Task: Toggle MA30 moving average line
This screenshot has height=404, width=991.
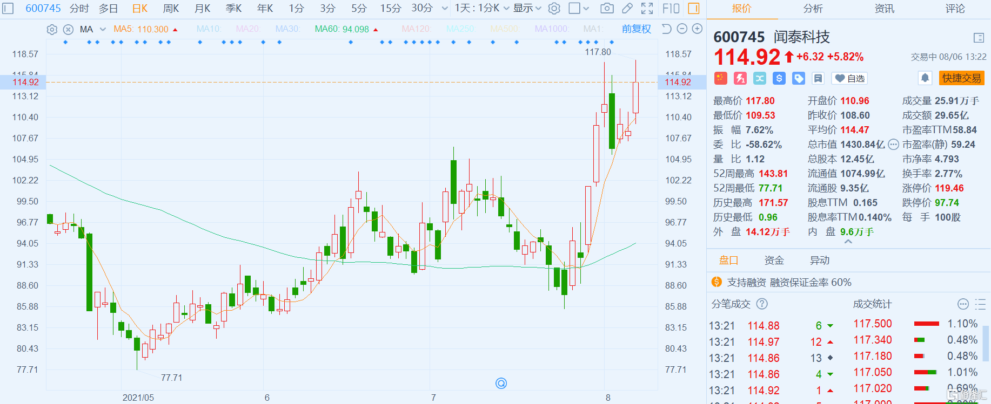Action: (x=288, y=29)
